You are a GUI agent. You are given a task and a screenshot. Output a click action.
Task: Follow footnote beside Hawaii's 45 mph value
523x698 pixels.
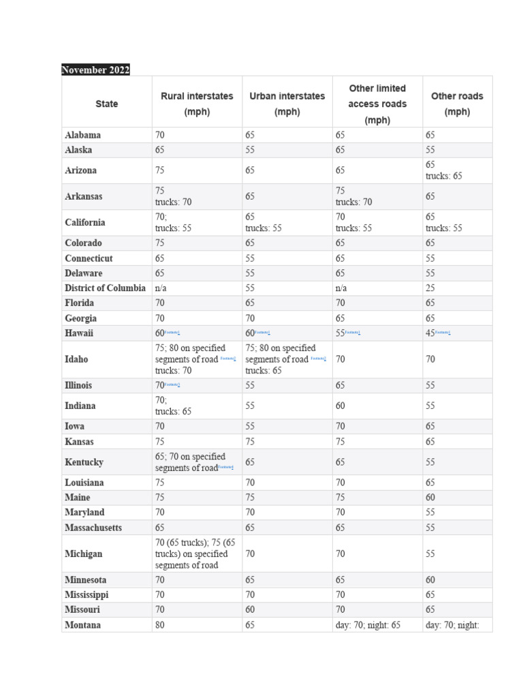443,333
